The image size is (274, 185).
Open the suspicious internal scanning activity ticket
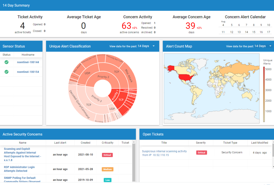tap(164, 153)
